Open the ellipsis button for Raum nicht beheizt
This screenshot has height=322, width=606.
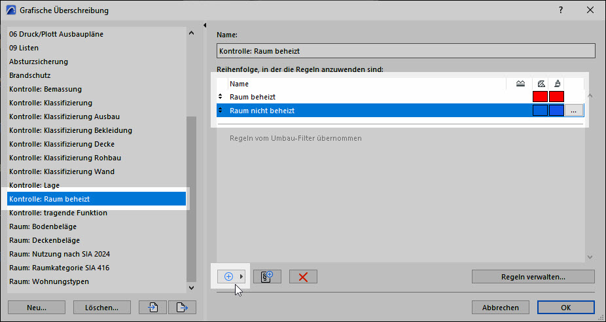pyautogui.click(x=573, y=111)
